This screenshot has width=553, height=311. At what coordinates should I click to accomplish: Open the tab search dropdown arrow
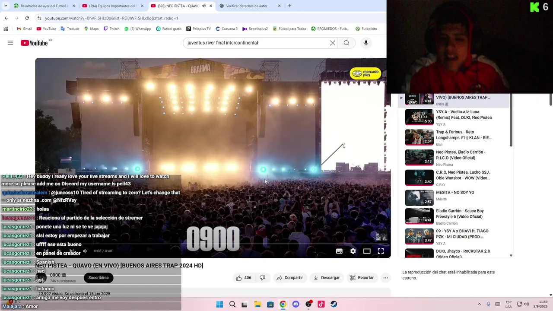coord(6,6)
